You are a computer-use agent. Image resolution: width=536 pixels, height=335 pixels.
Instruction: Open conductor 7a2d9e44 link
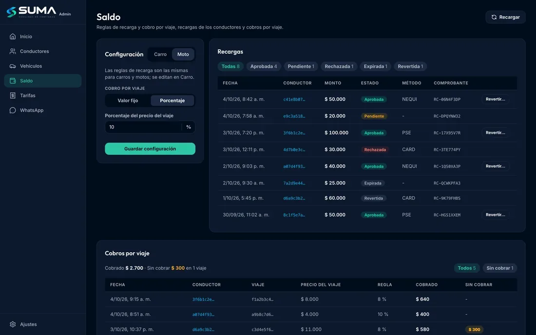click(x=294, y=183)
